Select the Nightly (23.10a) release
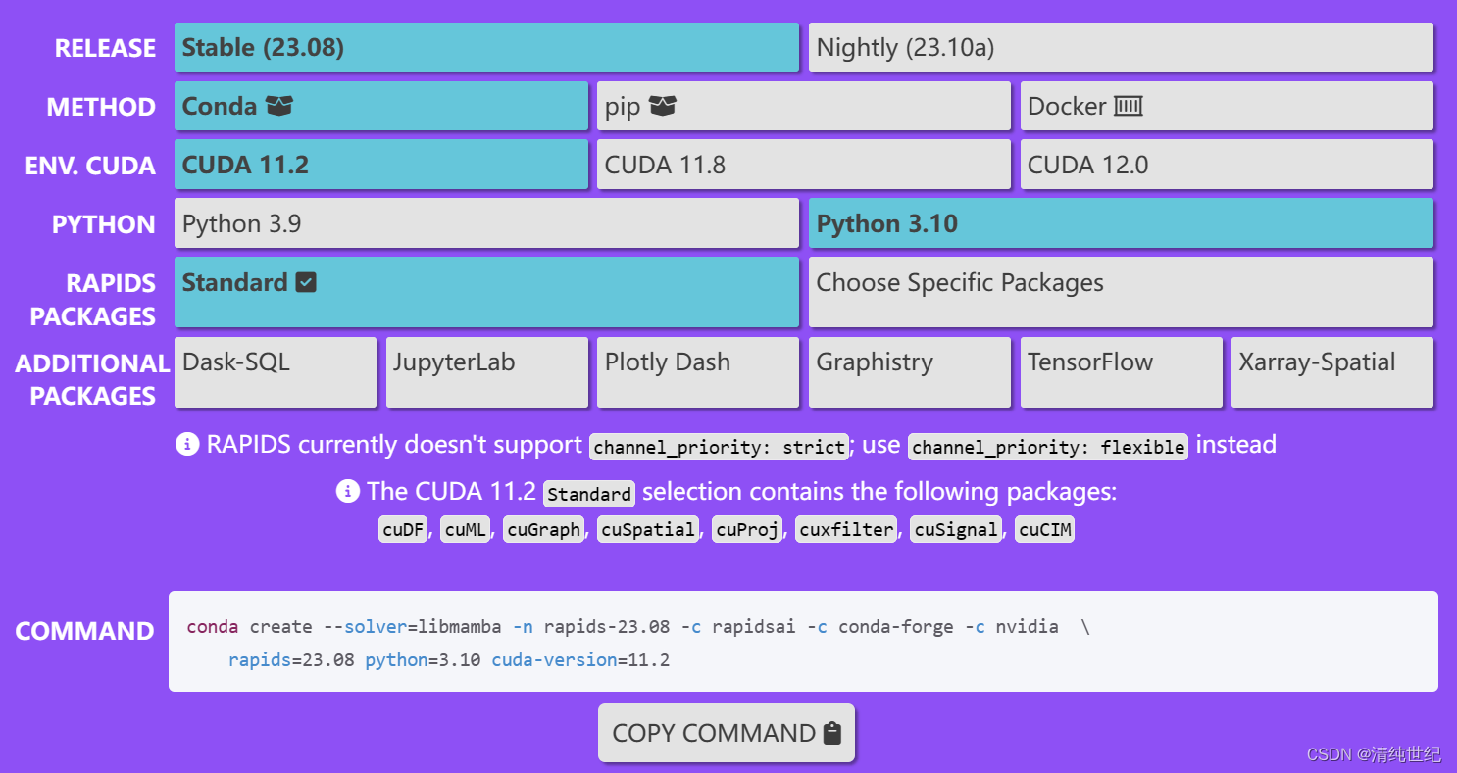The width and height of the screenshot is (1457, 773). pos(1121,47)
